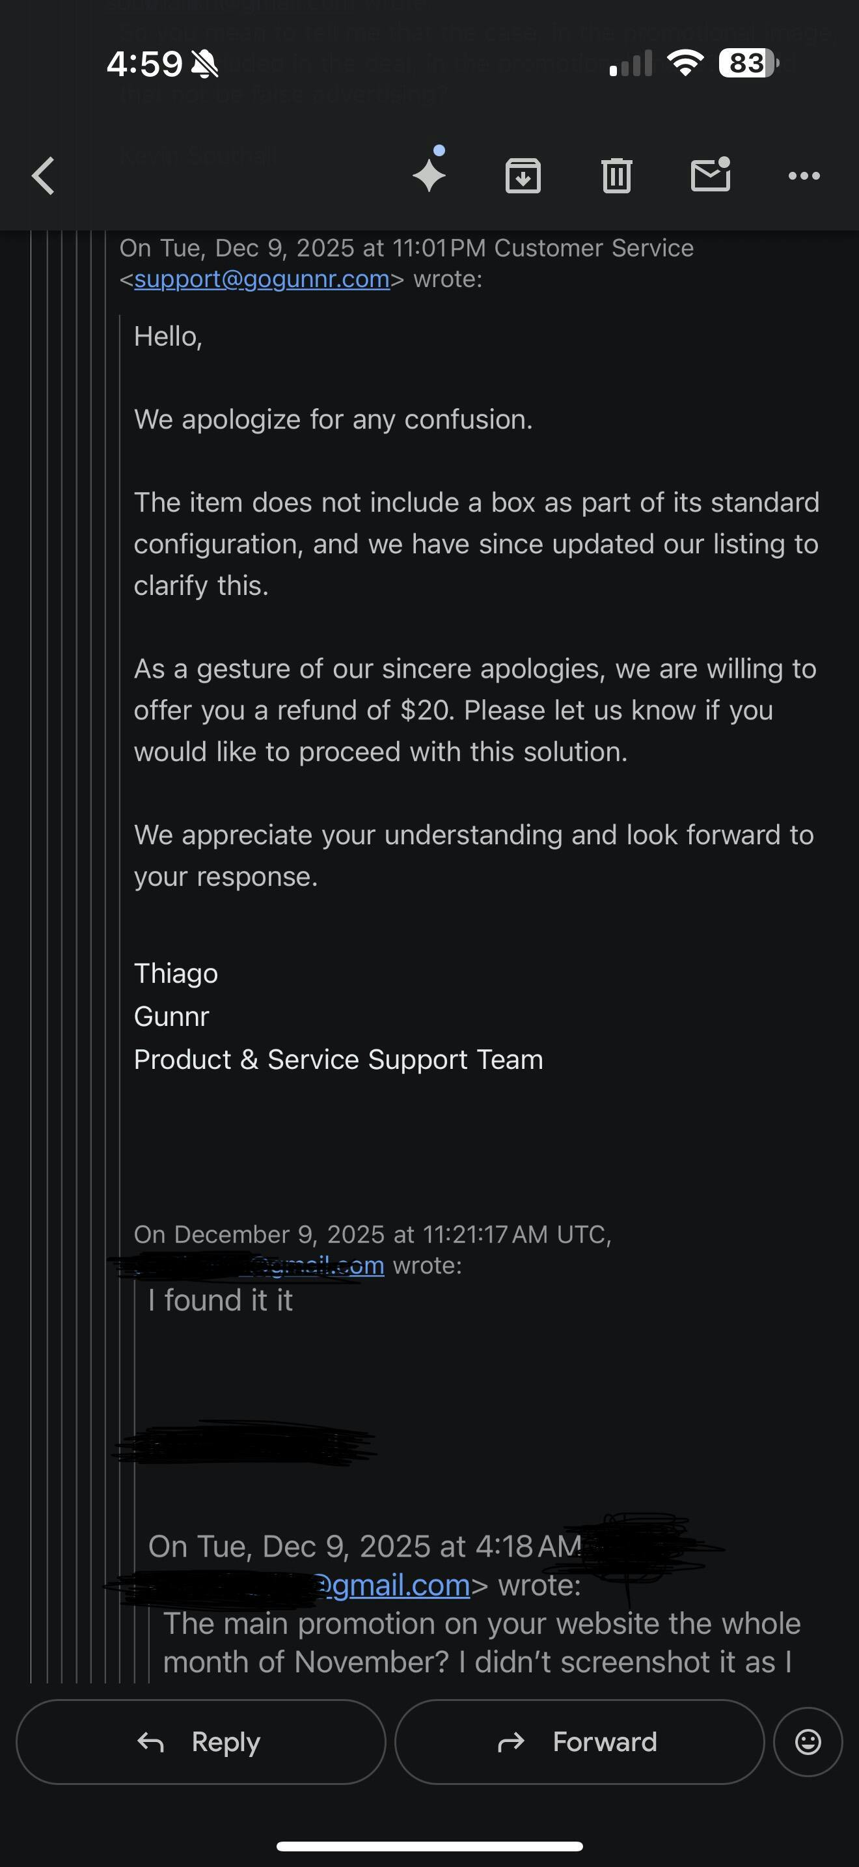
Task: Archive this email conversation
Action: pyautogui.click(x=523, y=175)
